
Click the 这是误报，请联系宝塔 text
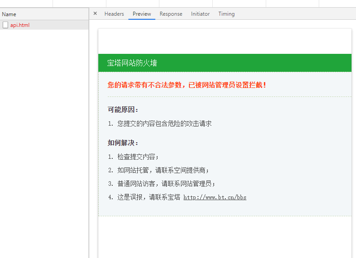(x=149, y=197)
